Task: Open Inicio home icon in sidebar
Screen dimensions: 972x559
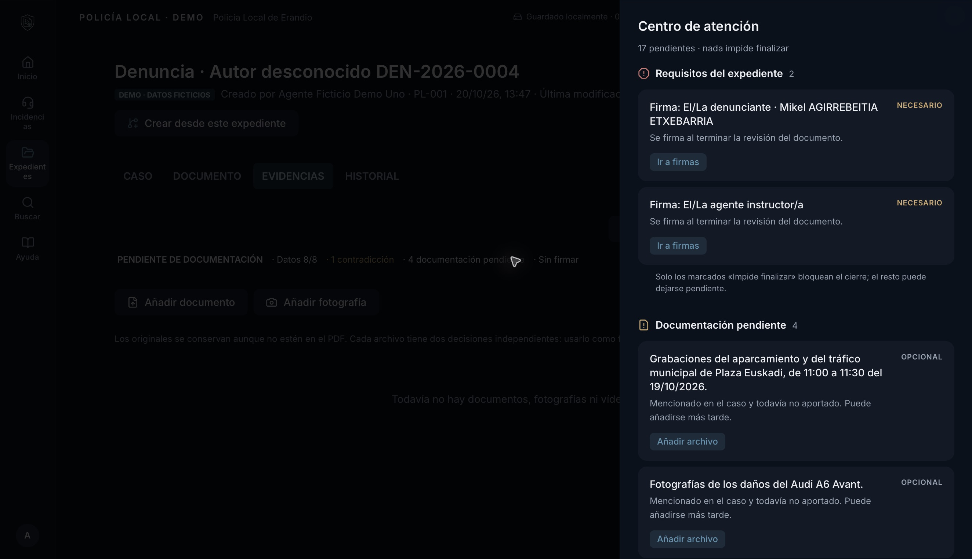Action: pos(27,62)
